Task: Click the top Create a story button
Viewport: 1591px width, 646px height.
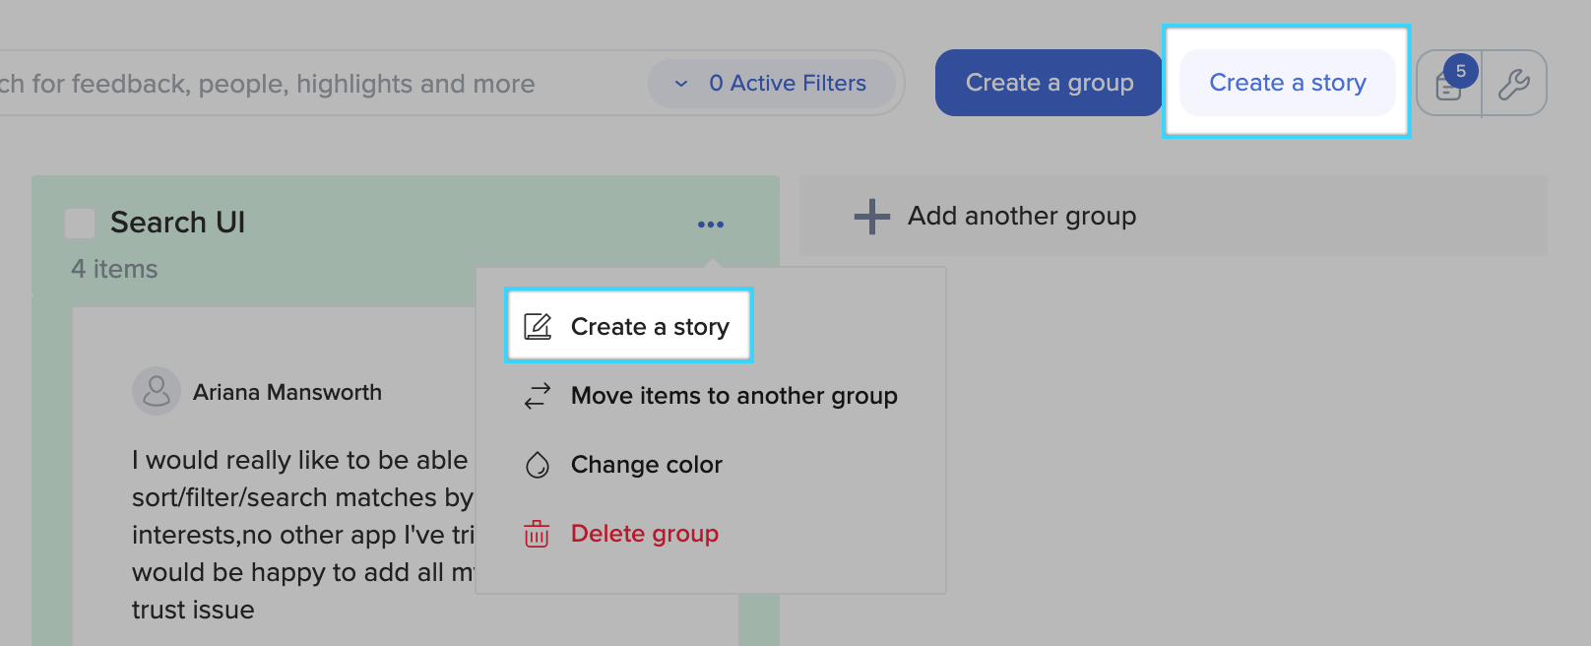Action: coord(1288,83)
